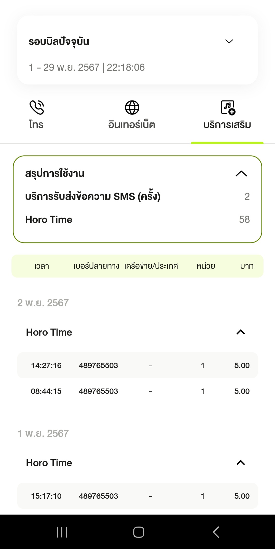Select the 08:44:15 Horo Time record
This screenshot has width=275, height=549.
tap(137, 391)
